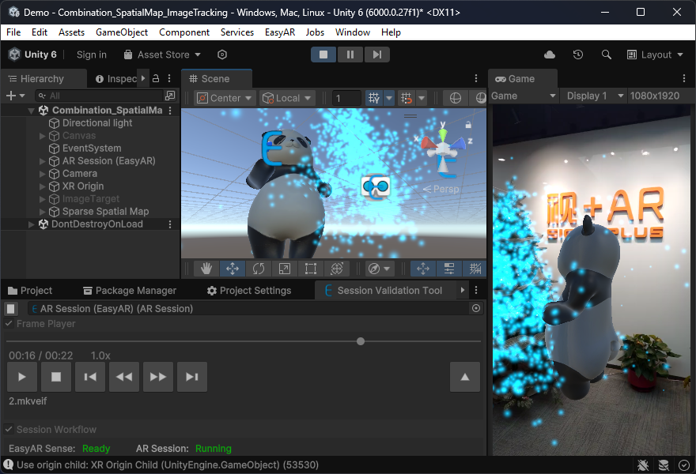Click the Sign in button
The width and height of the screenshot is (696, 474).
tap(92, 55)
